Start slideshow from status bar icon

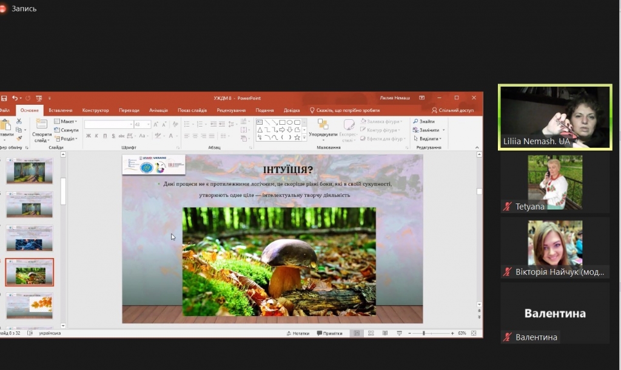coord(399,333)
